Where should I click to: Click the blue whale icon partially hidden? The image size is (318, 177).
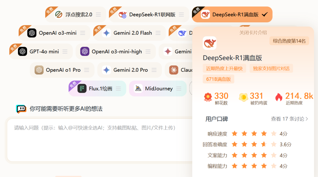coord(182,33)
